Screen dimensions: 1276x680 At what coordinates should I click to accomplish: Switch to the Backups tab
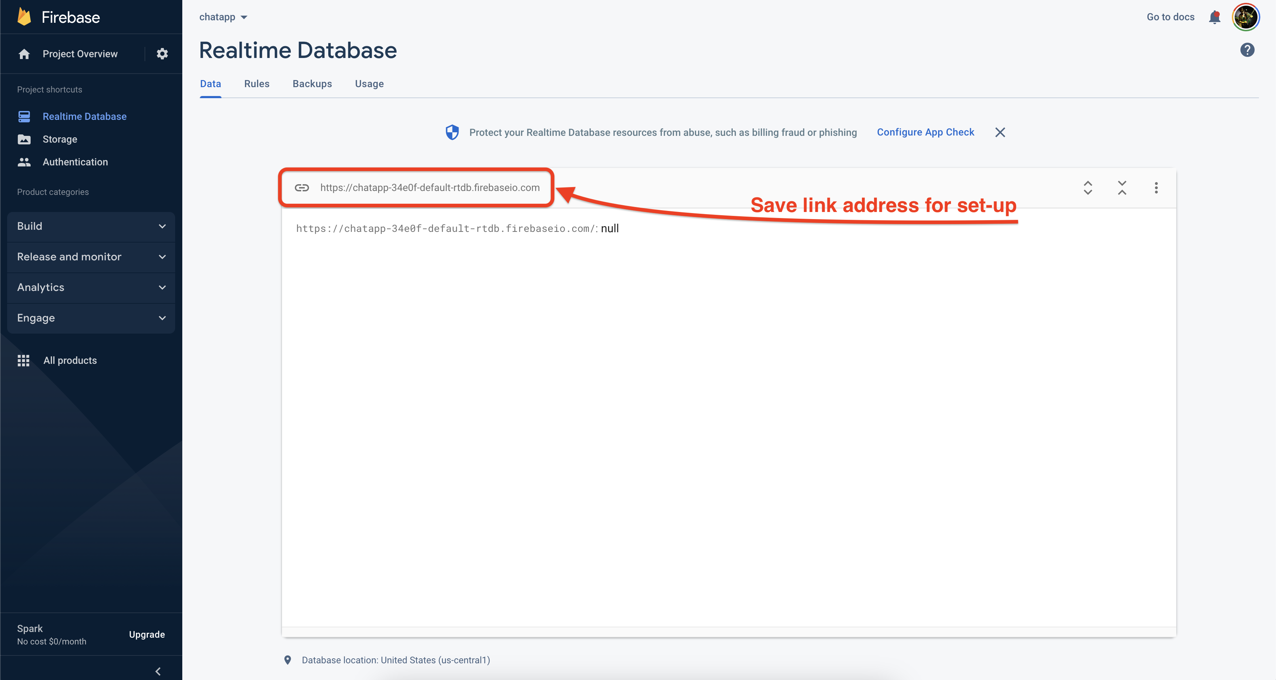point(312,84)
